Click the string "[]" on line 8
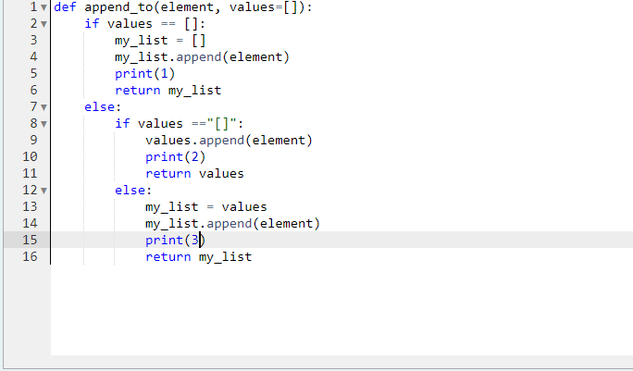 coord(221,124)
